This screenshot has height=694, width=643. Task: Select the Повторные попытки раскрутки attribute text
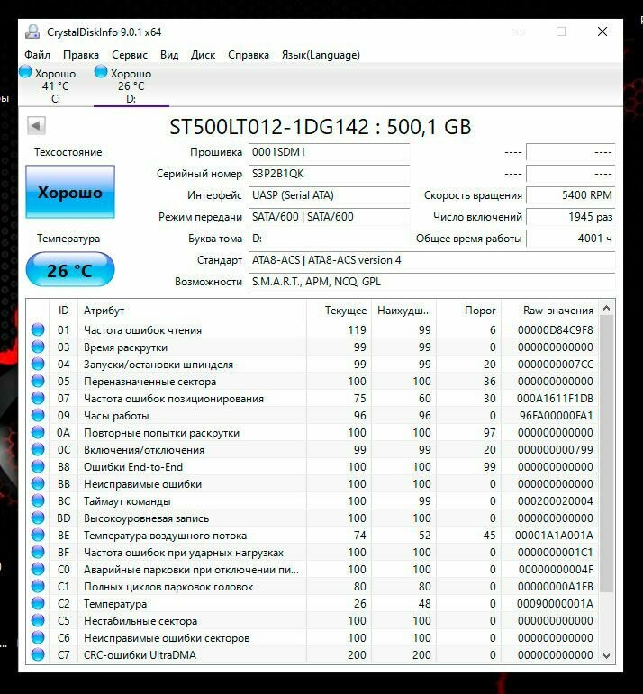point(161,433)
